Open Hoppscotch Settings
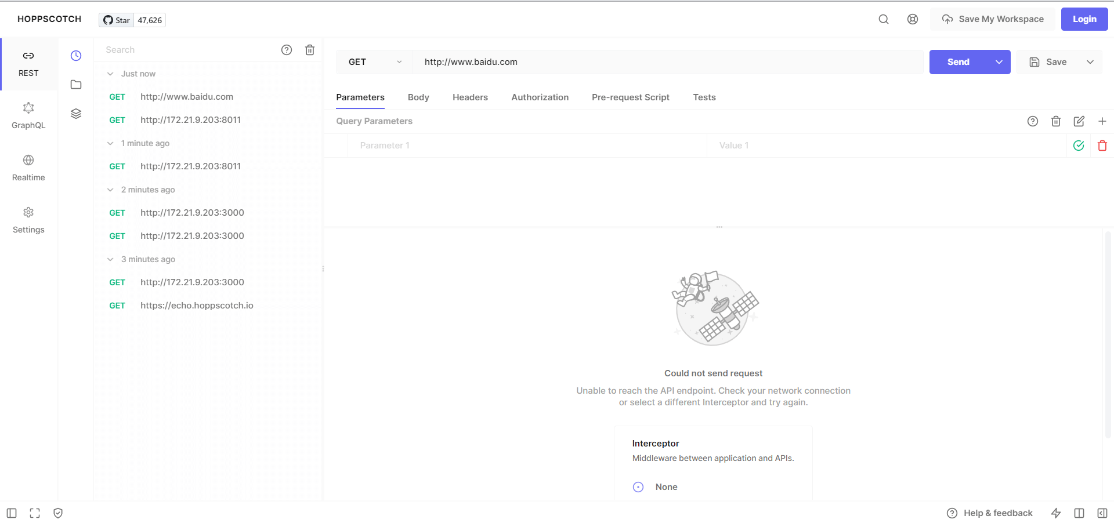The width and height of the screenshot is (1114, 523). tap(28, 219)
